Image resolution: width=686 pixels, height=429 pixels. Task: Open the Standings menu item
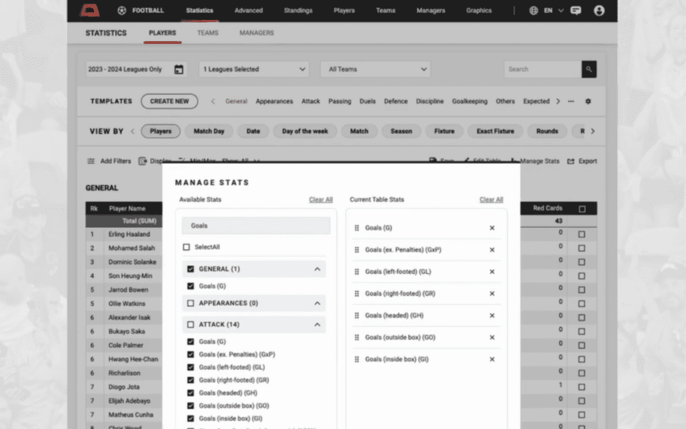point(298,10)
